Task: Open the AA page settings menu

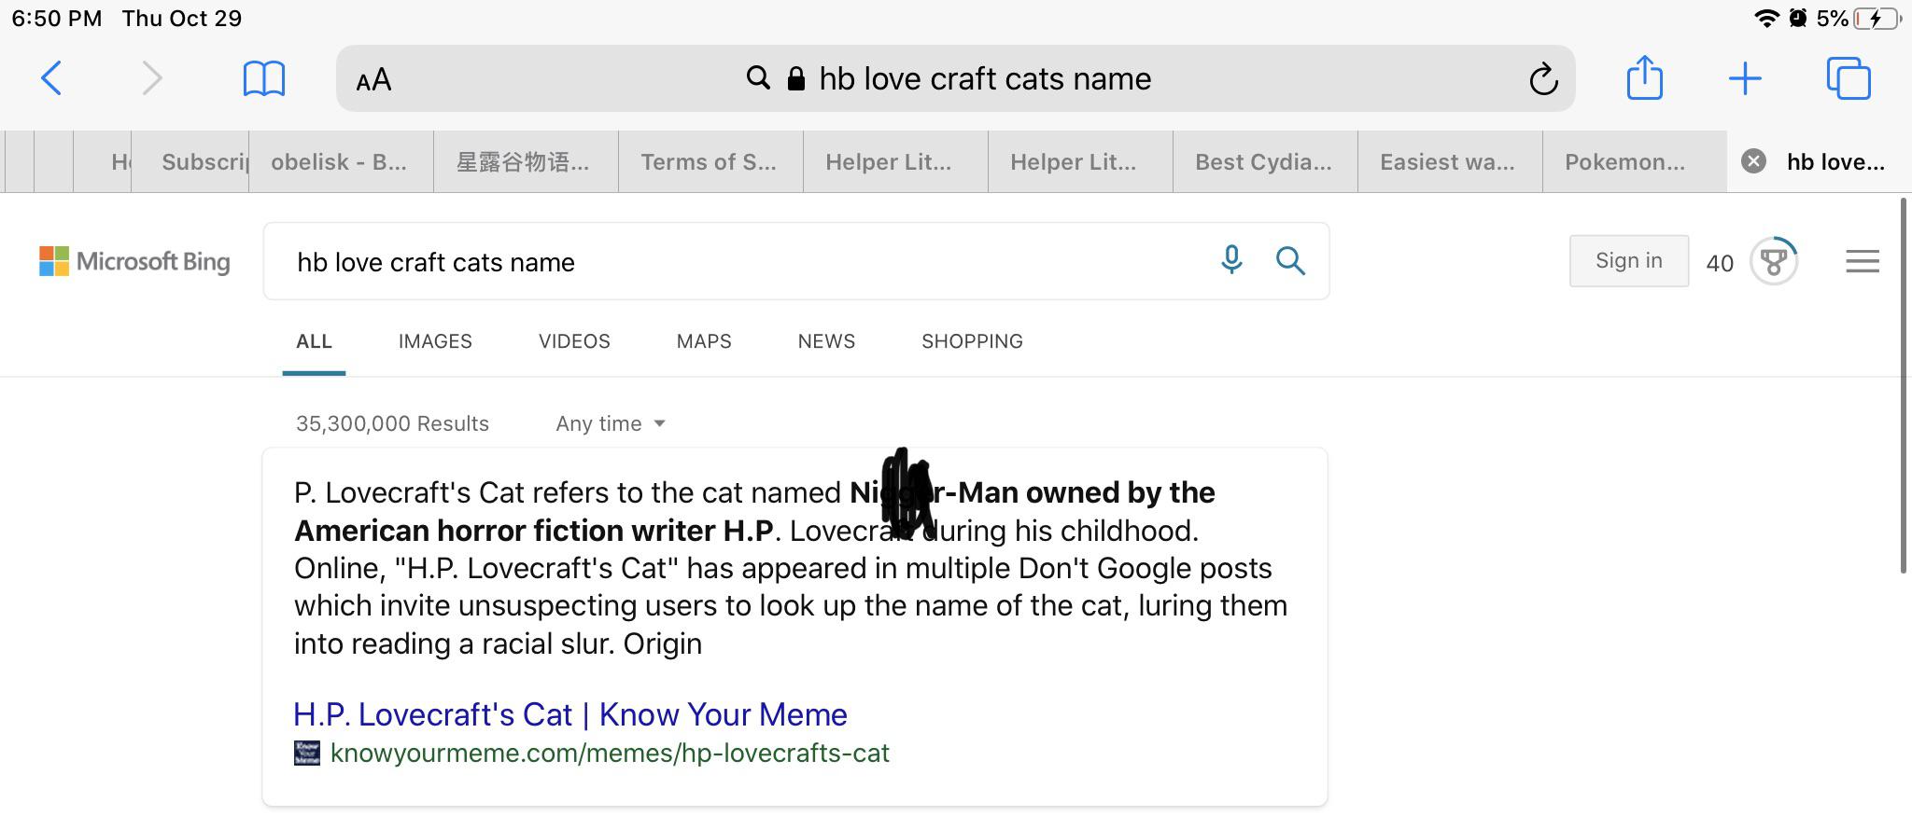Action: 372,79
